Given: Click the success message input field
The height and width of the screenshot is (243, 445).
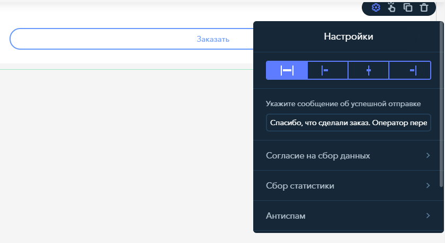Looking at the screenshot, I should [348, 123].
